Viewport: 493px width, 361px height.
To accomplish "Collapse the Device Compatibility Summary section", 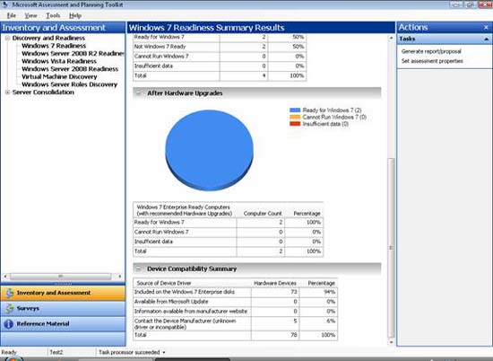I will coord(138,269).
